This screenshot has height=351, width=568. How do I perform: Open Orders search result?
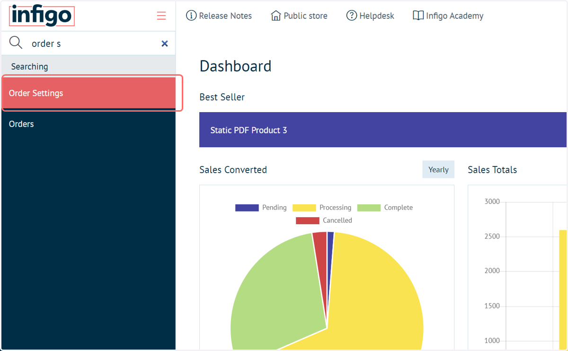tap(89, 124)
